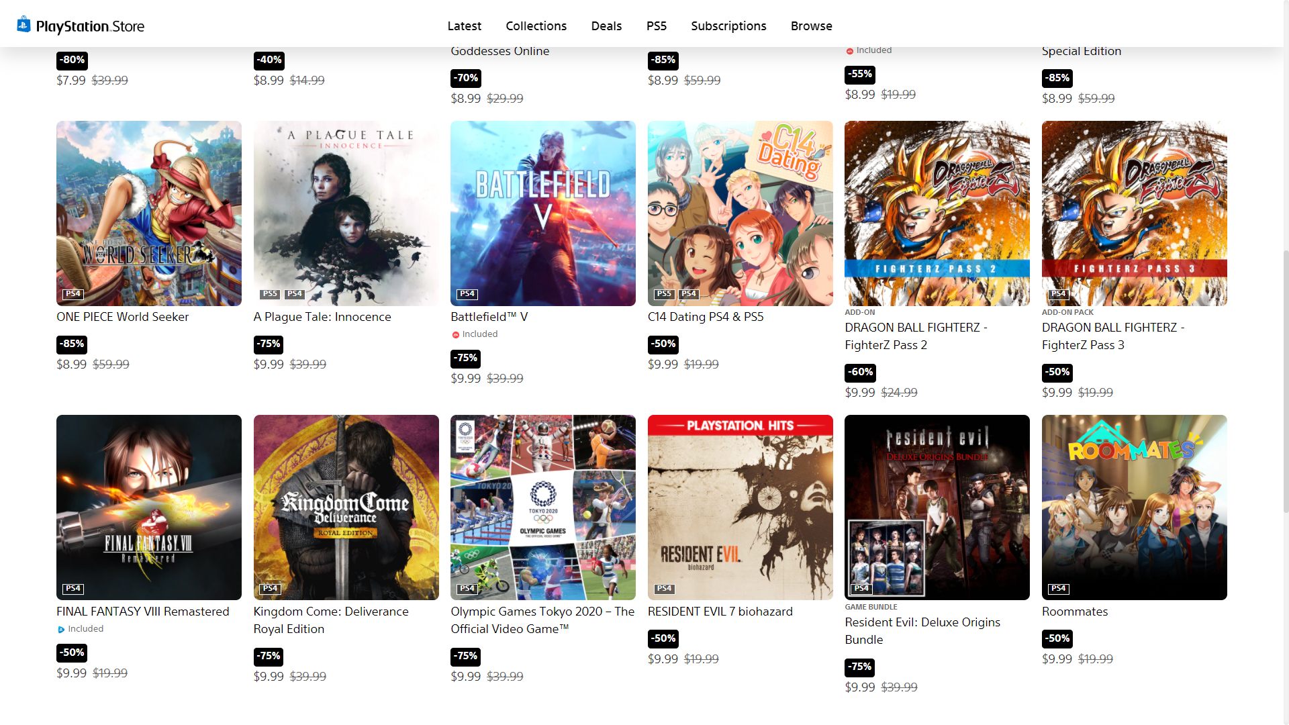Open the Latest menu item

pos(464,26)
